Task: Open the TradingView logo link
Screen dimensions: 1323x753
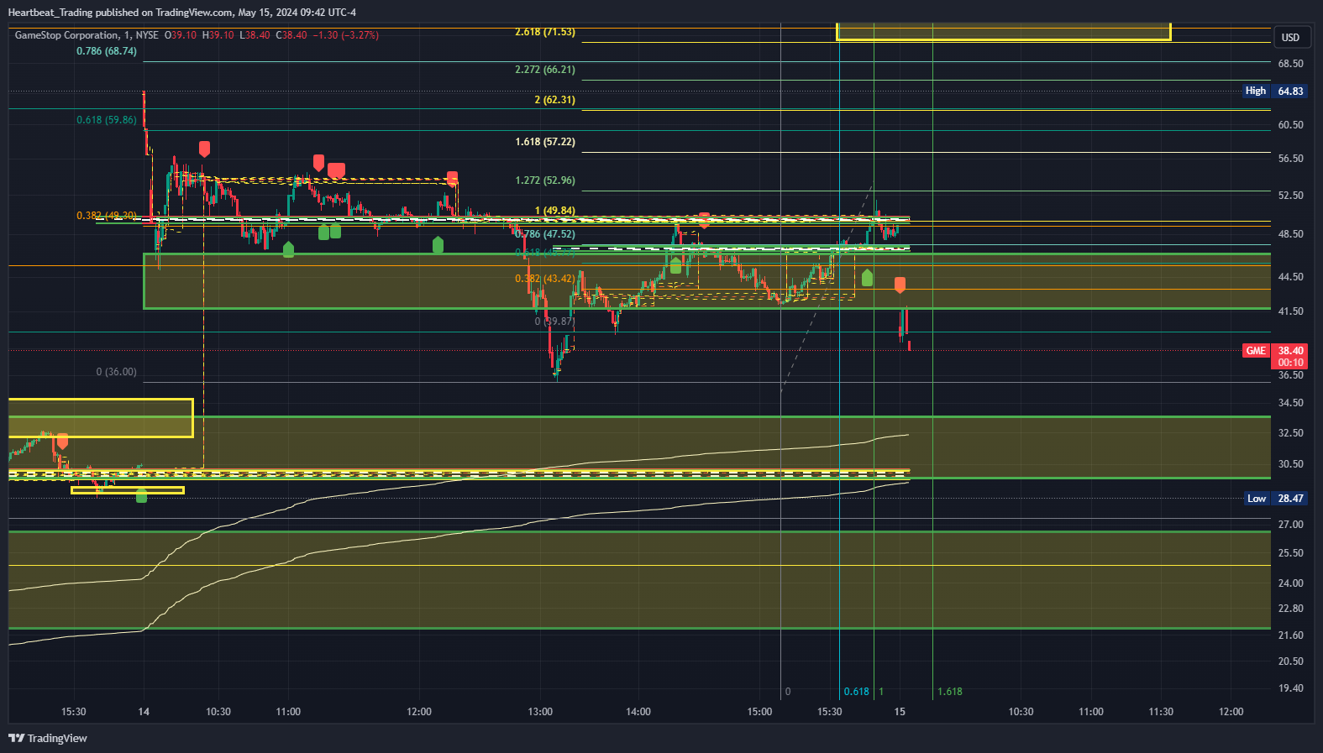Action: point(48,738)
